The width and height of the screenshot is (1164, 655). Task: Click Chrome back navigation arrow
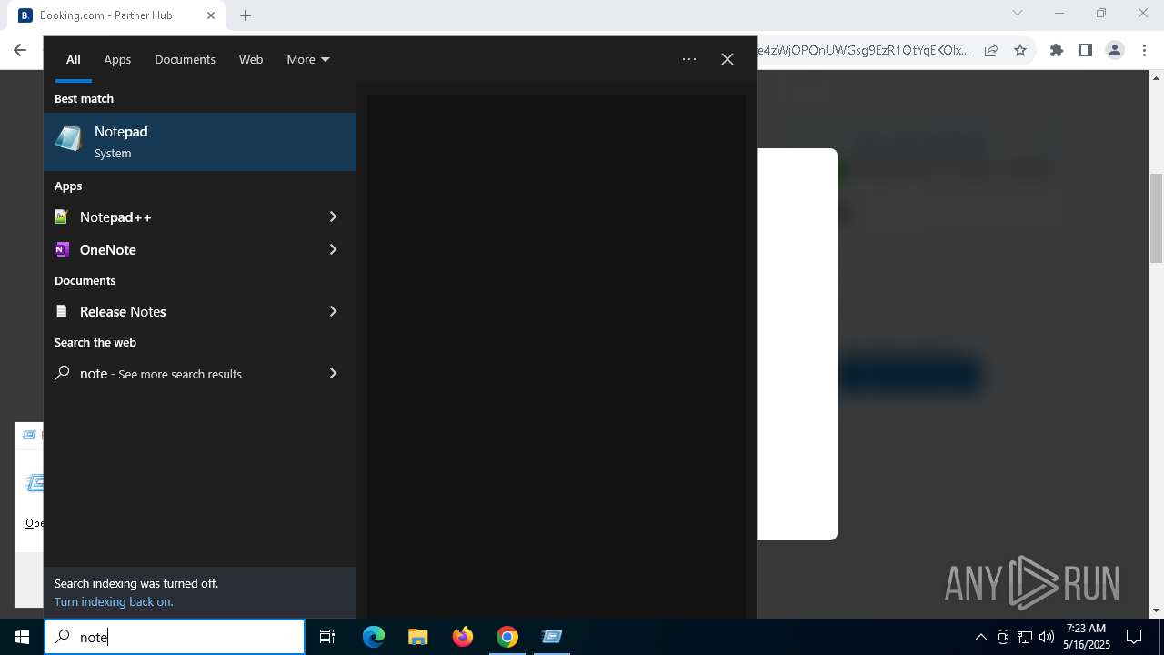20,50
